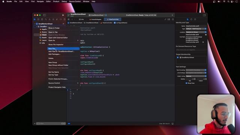
Task: Open the Editor menu in menu bar
Action: pos(48,1)
